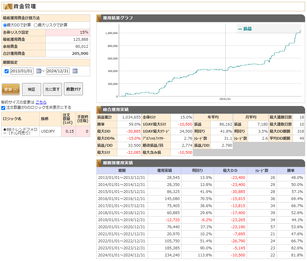Select the 最大リスクで計算 radio button
This screenshot has height=261, width=307.
(36, 25)
